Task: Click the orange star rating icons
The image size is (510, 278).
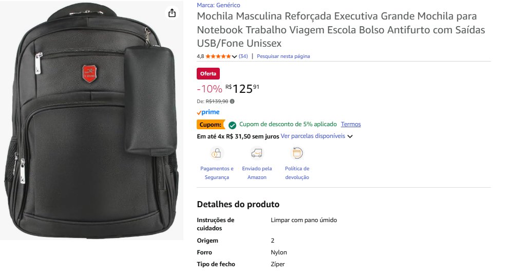Action: pyautogui.click(x=218, y=56)
